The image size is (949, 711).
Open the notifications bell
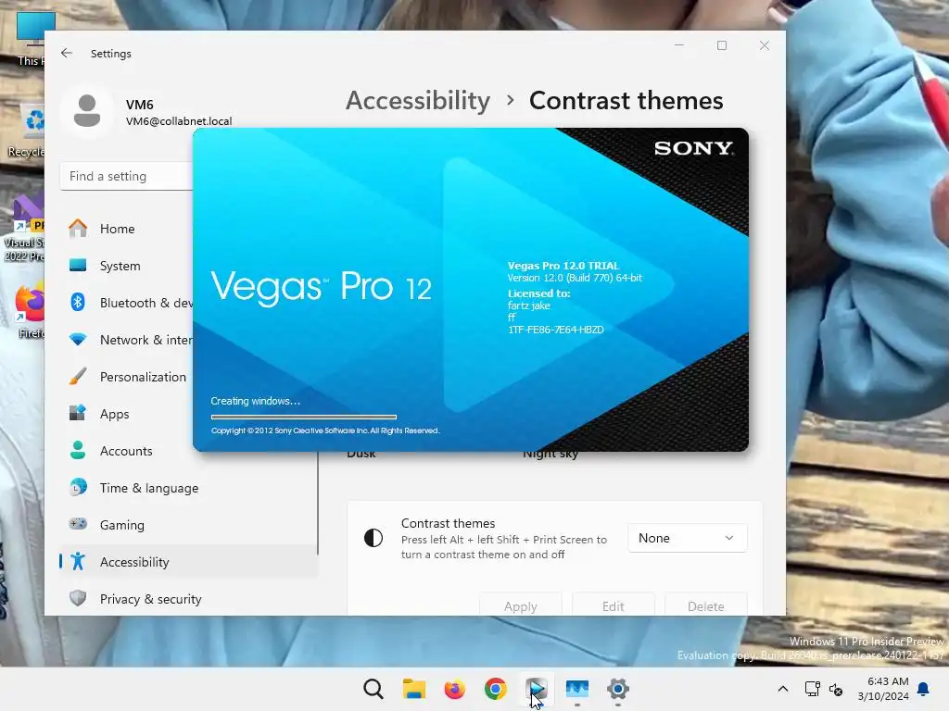tap(924, 689)
